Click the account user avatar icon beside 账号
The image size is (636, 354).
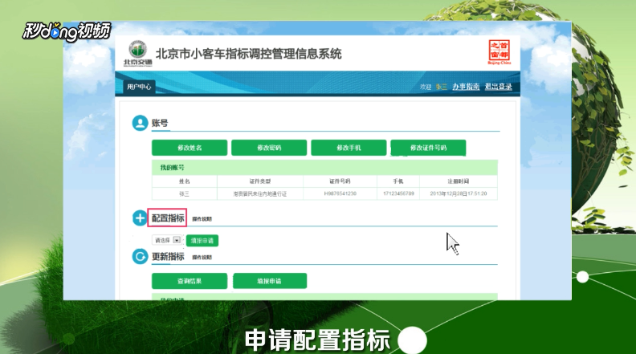[140, 123]
